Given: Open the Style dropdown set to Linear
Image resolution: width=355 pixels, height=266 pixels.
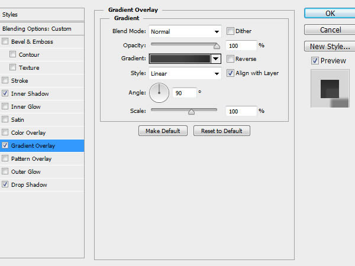Looking at the screenshot, I should point(185,73).
